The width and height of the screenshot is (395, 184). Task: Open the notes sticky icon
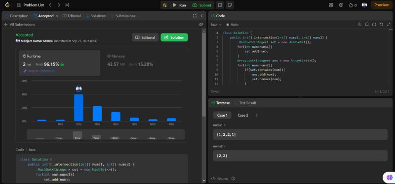point(230,5)
